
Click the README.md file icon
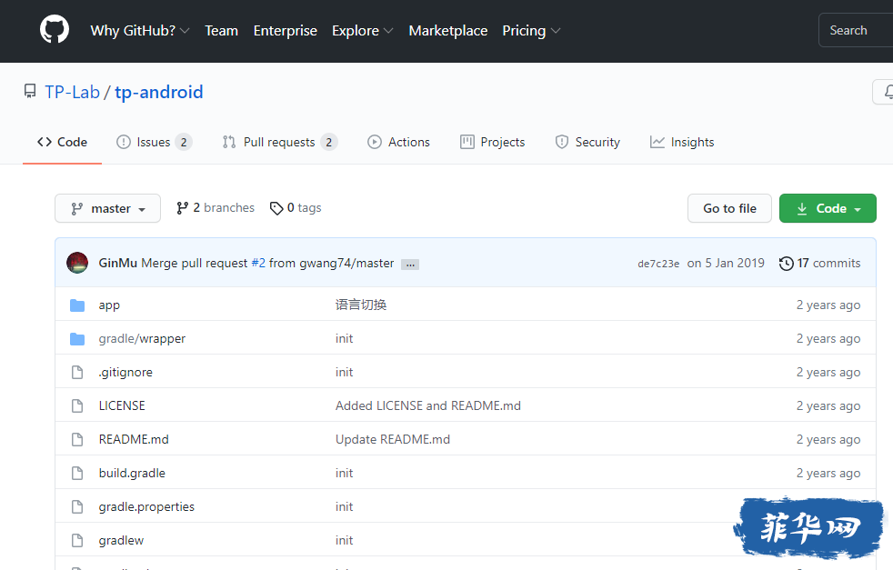tap(77, 440)
